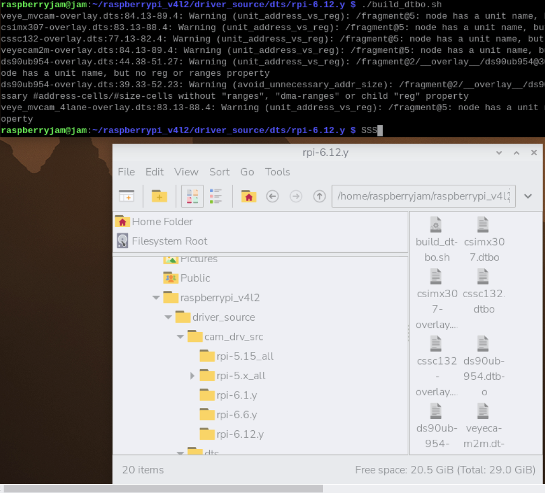545x493 pixels.
Task: Collapse the cam_drv_src folder tree
Action: (x=180, y=337)
